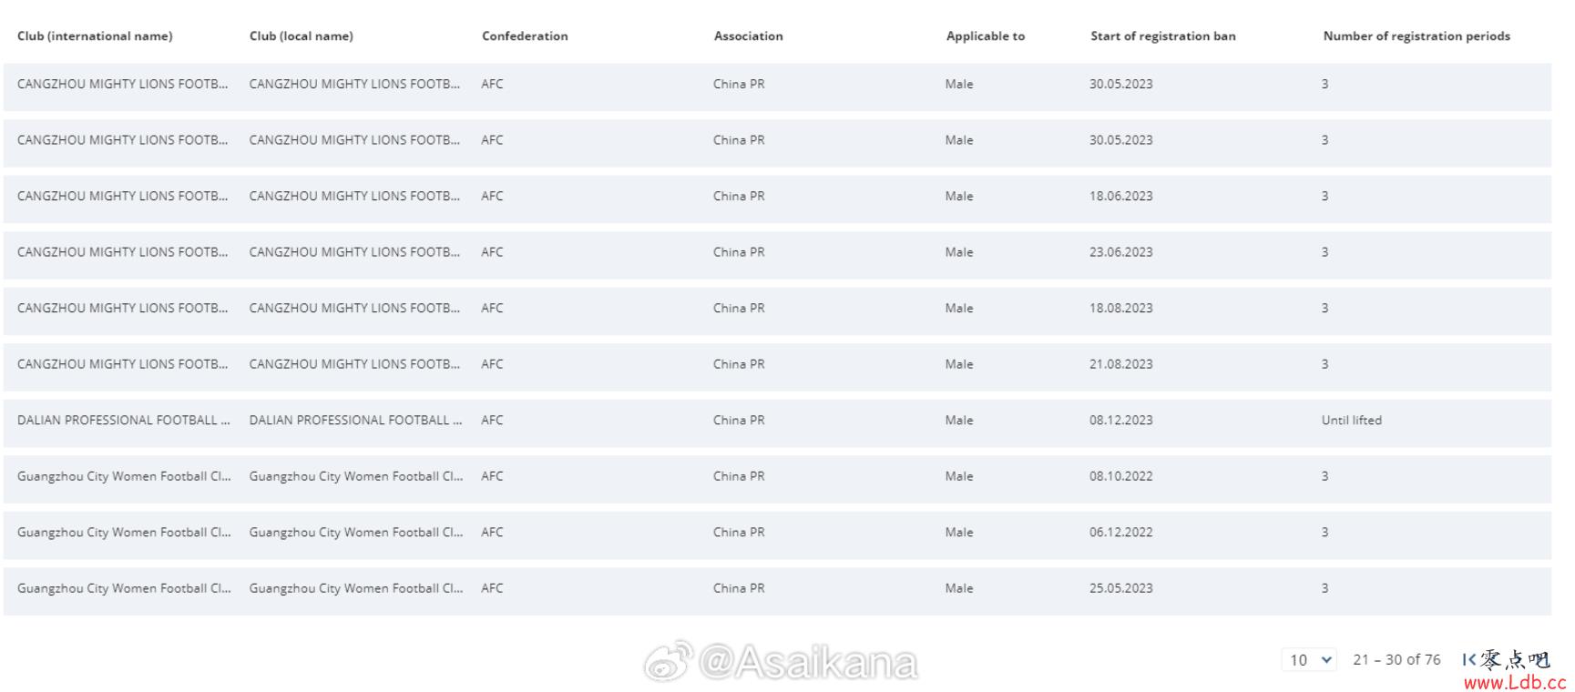Select the ban date 18.06.2023 cell
Screen dimensions: 1575x692
[1120, 197]
